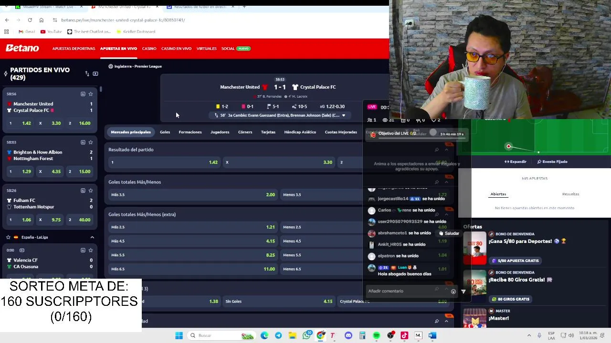Viewport: 611px width, 343px height.
Task: Click emoji icon in chat comment box
Action: click(453, 292)
